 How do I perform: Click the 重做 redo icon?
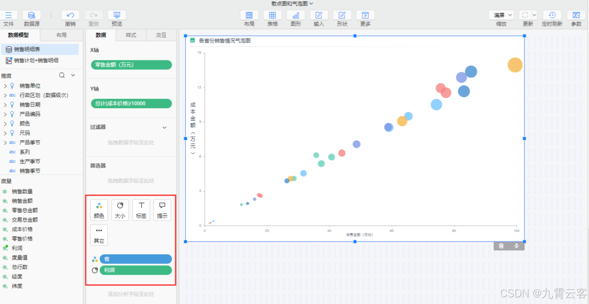(x=93, y=15)
